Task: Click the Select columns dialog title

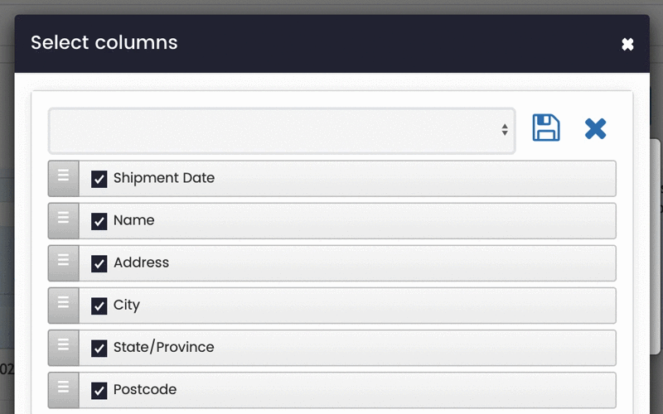Action: (104, 42)
